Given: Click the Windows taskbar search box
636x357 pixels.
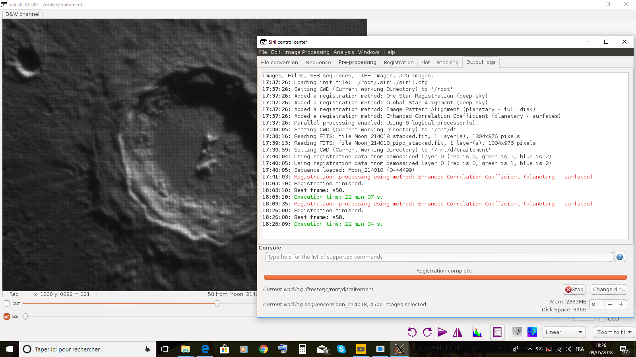Looking at the screenshot, I should tap(87, 349).
